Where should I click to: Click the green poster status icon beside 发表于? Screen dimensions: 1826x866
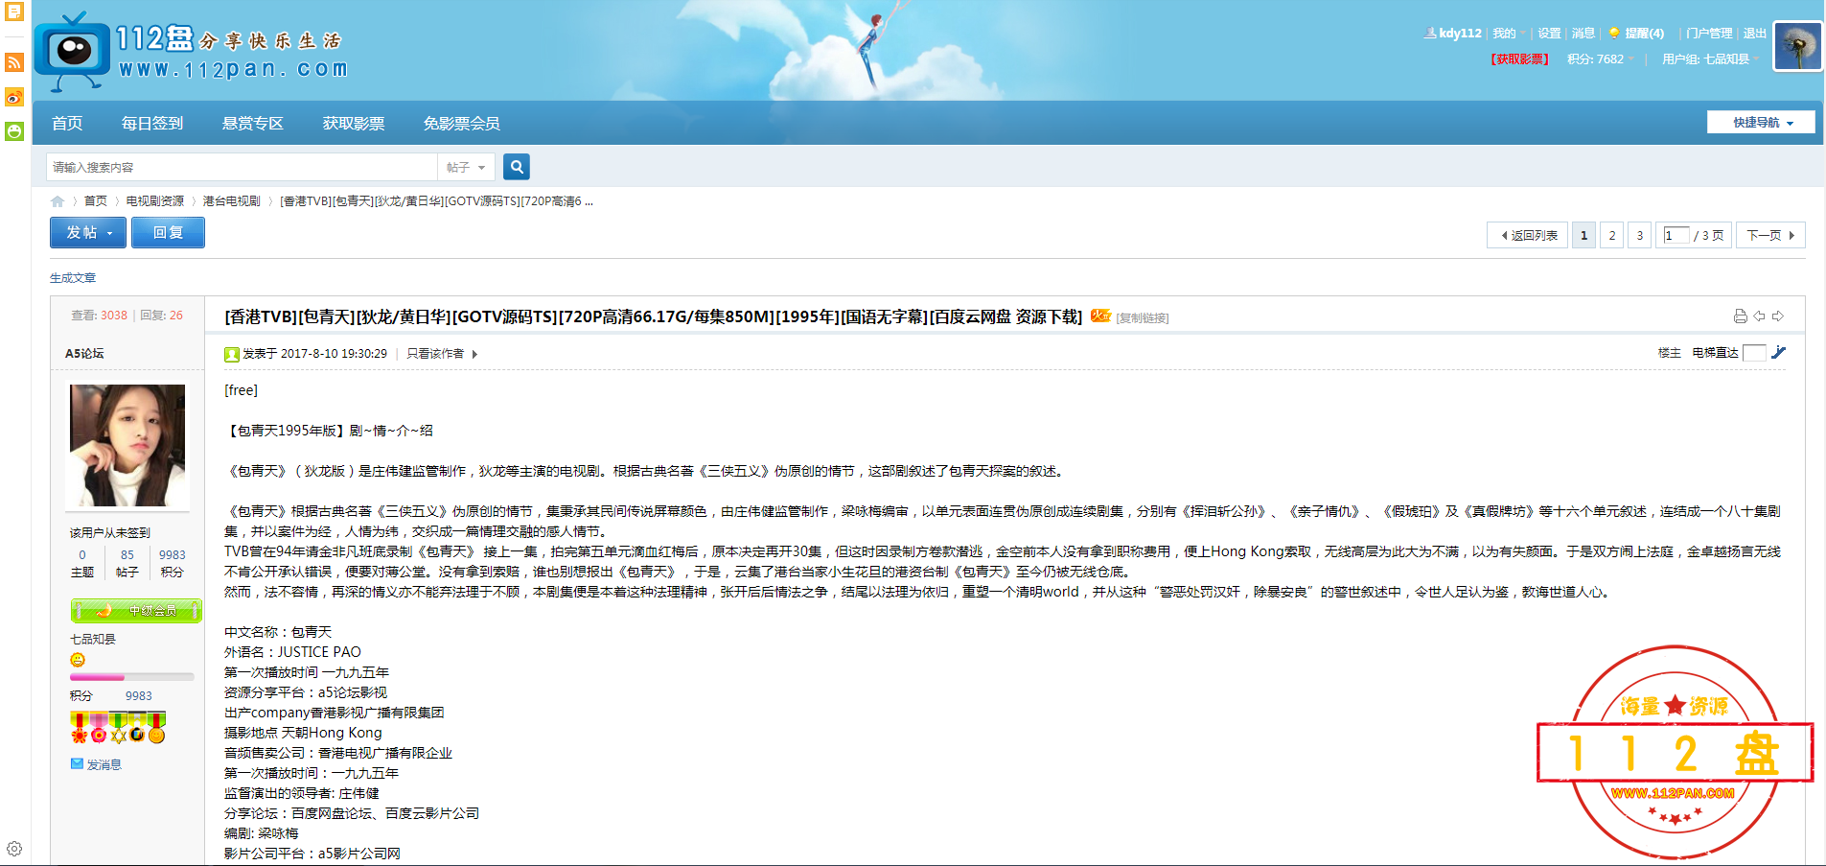click(231, 354)
